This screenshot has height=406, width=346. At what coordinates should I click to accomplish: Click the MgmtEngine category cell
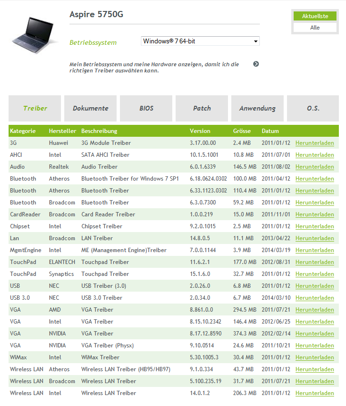pyautogui.click(x=26, y=250)
